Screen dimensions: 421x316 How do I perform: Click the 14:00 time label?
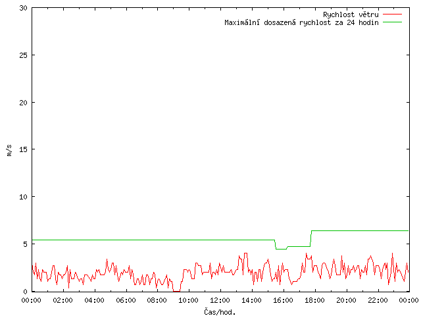(x=251, y=300)
